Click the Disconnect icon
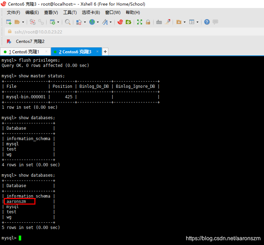The image size is (264, 245). [x=33, y=22]
